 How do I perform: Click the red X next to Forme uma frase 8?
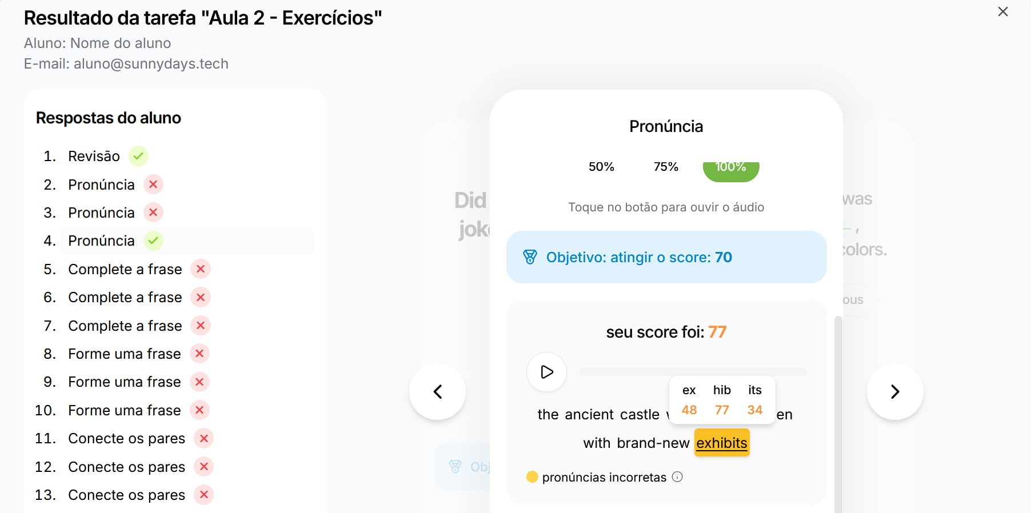199,353
